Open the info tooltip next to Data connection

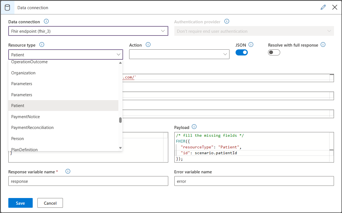pyautogui.click(x=46, y=21)
